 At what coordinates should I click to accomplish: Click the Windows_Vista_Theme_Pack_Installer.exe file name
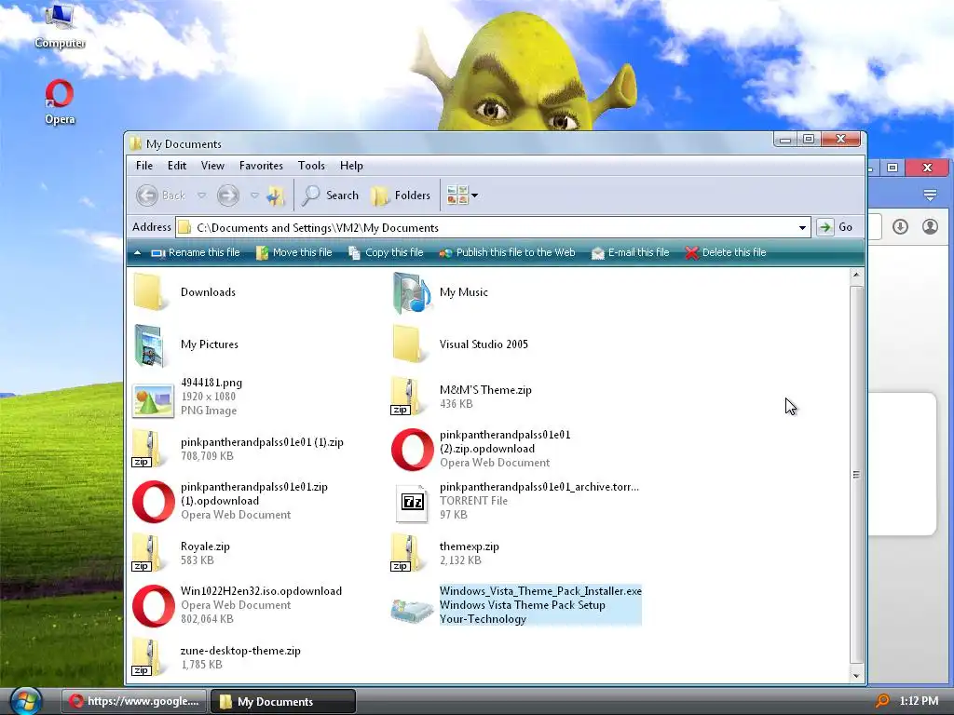540,591
